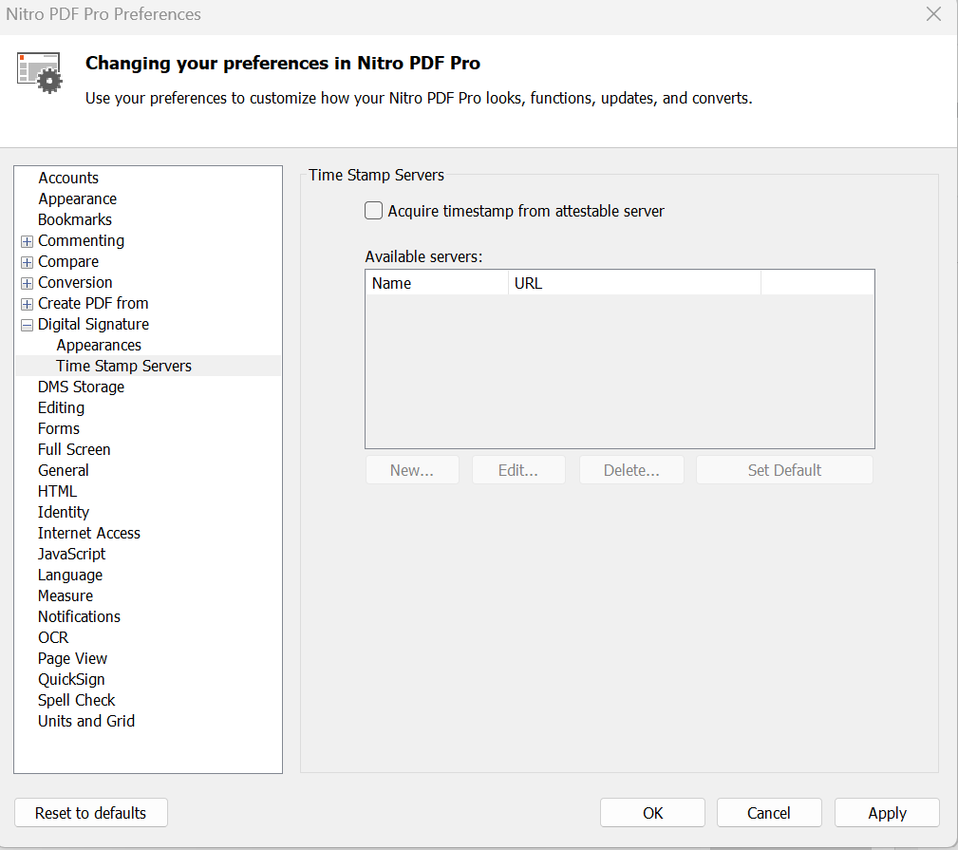Open General preferences
Viewport: 958px width, 850px height.
click(x=63, y=470)
